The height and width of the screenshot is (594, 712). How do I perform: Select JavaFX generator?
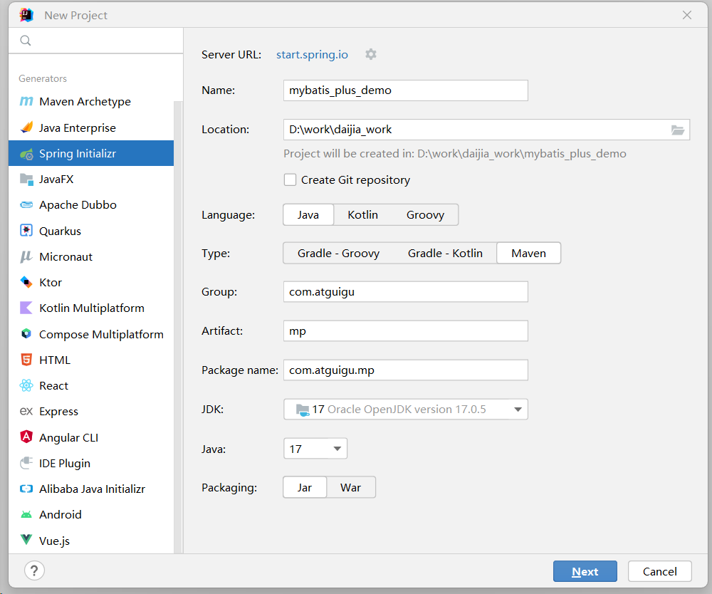(91, 179)
